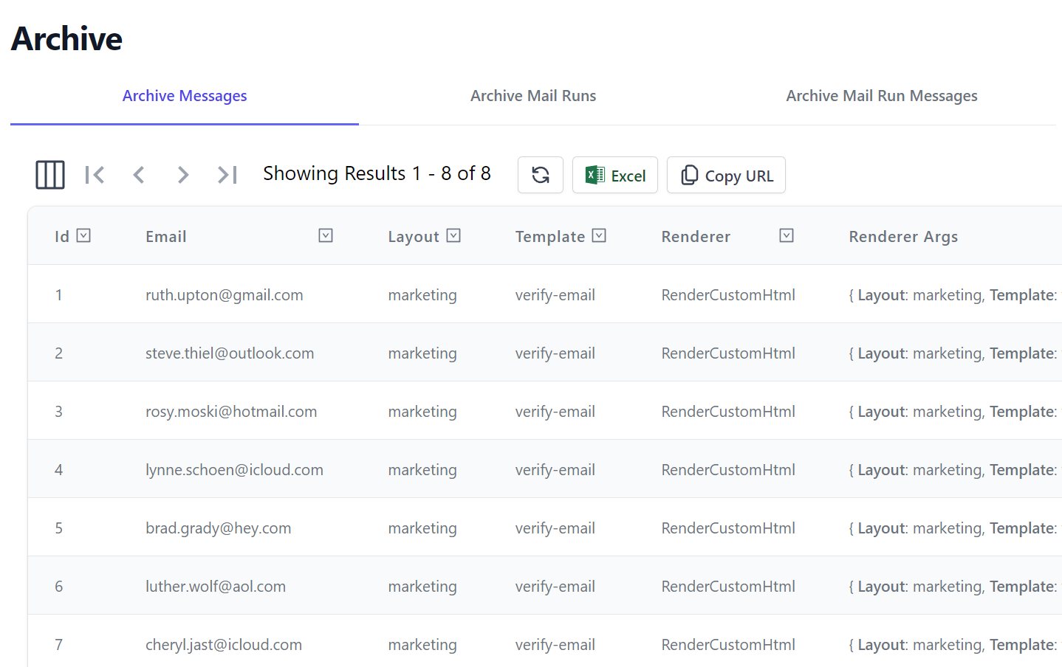Open Template column filter dropdown
Screen dimensions: 1062x667
(599, 235)
